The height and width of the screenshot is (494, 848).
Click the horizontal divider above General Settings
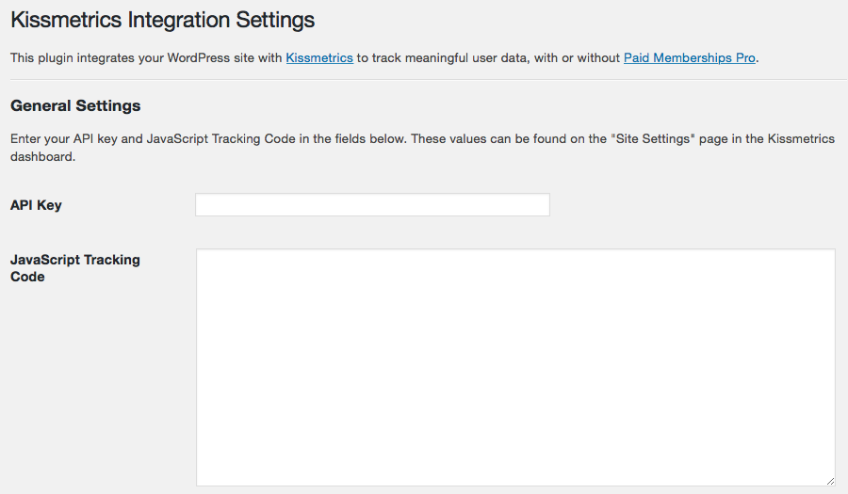coord(424,80)
